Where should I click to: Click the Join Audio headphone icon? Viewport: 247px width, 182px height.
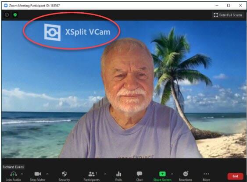pyautogui.click(x=14, y=174)
